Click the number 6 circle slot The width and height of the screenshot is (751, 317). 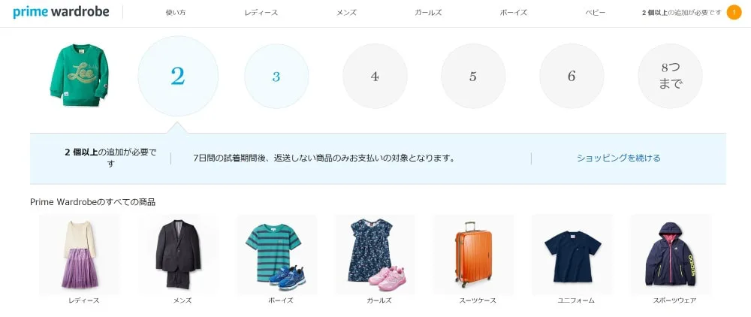pyautogui.click(x=572, y=76)
